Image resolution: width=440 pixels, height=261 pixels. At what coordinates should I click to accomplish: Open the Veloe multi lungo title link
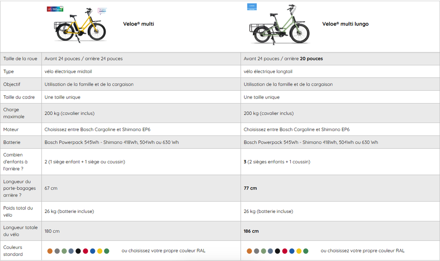point(345,24)
